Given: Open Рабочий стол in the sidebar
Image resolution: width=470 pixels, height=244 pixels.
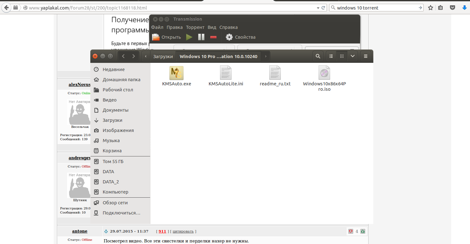Looking at the screenshot, I should 120,90.
